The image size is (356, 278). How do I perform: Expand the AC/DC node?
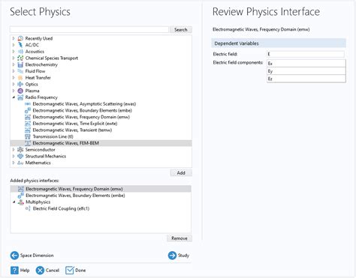(14, 45)
